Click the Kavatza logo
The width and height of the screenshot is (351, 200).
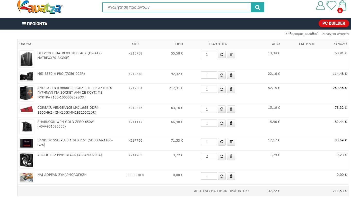click(x=40, y=7)
